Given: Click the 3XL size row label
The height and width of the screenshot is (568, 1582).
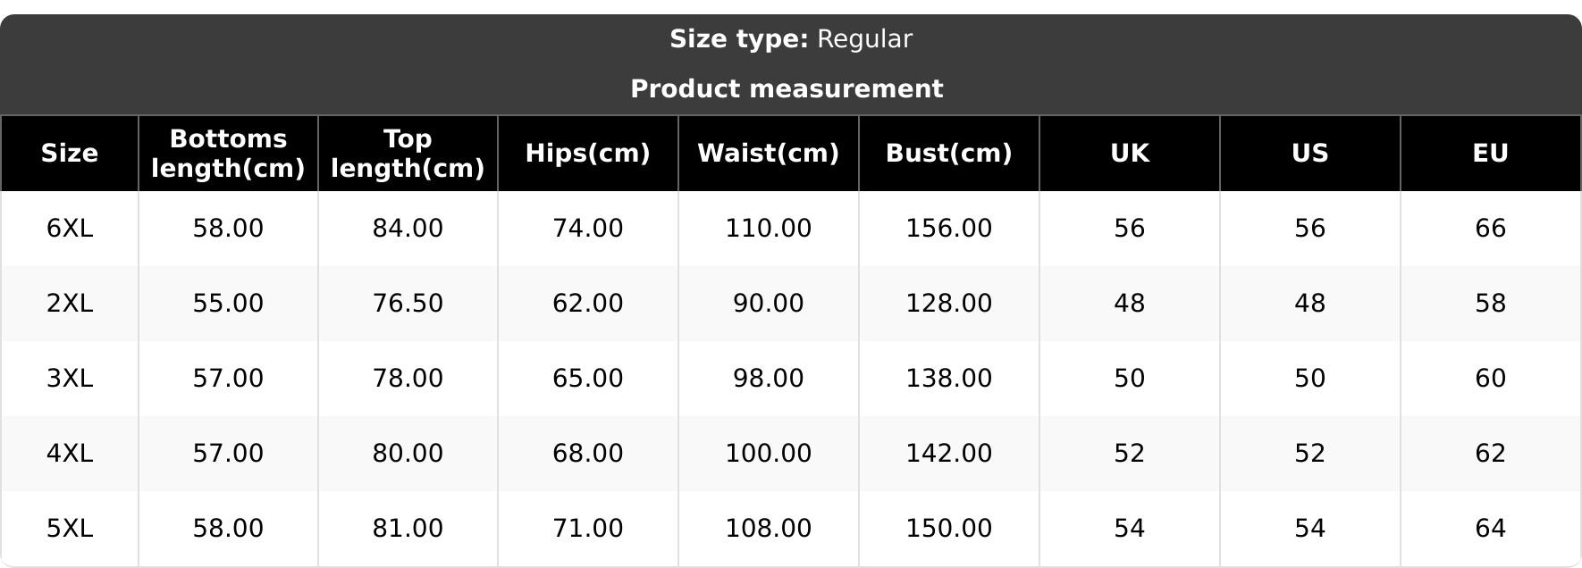Looking at the screenshot, I should point(70,379).
